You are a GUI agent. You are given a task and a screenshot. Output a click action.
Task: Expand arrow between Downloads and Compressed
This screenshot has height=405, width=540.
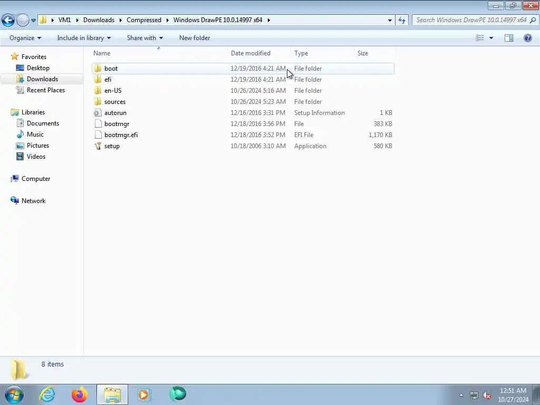[121, 20]
